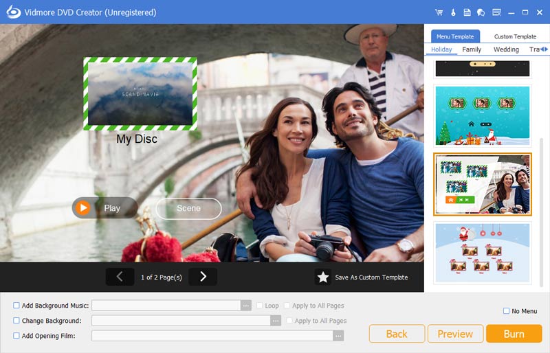Select the Wedding template category
Image resolution: width=550 pixels, height=353 pixels.
pyautogui.click(x=506, y=49)
